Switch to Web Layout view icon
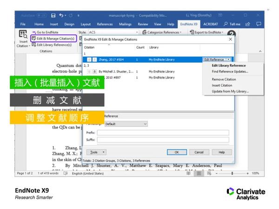 coord(209,173)
